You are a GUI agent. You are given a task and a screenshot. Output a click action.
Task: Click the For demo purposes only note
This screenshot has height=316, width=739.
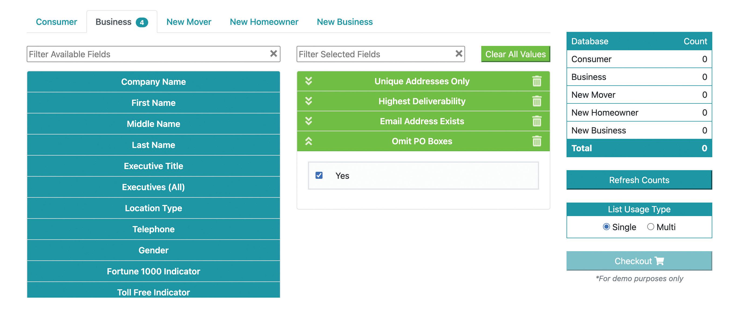click(639, 278)
